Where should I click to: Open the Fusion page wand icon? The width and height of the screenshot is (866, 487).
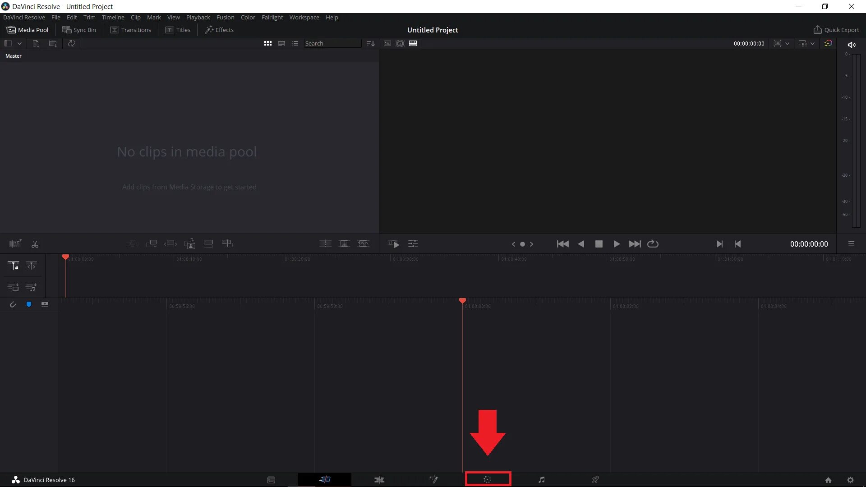point(433,480)
